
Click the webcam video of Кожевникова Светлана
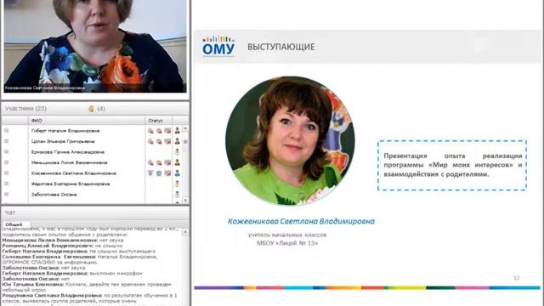point(95,46)
